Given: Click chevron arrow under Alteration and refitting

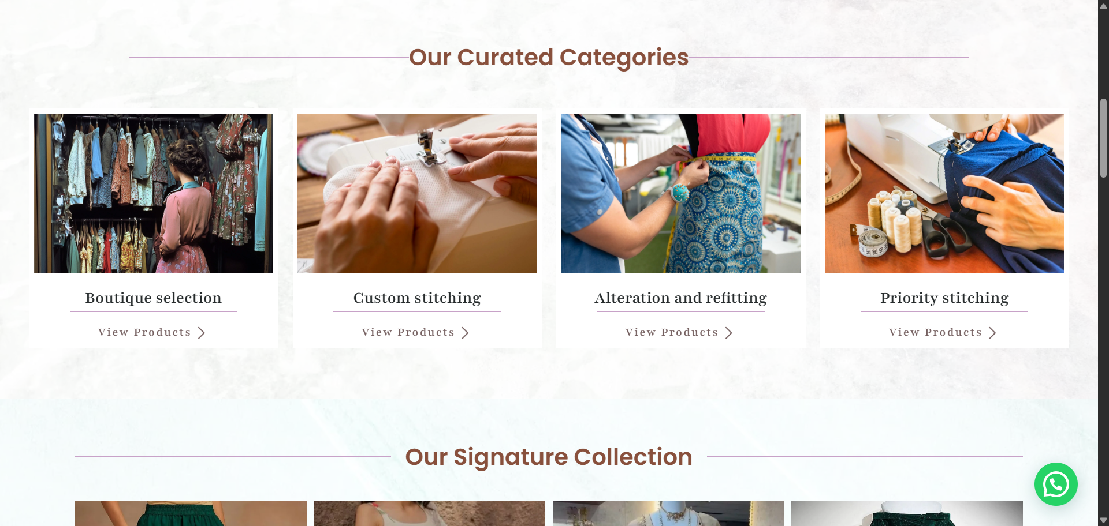Looking at the screenshot, I should click(729, 333).
